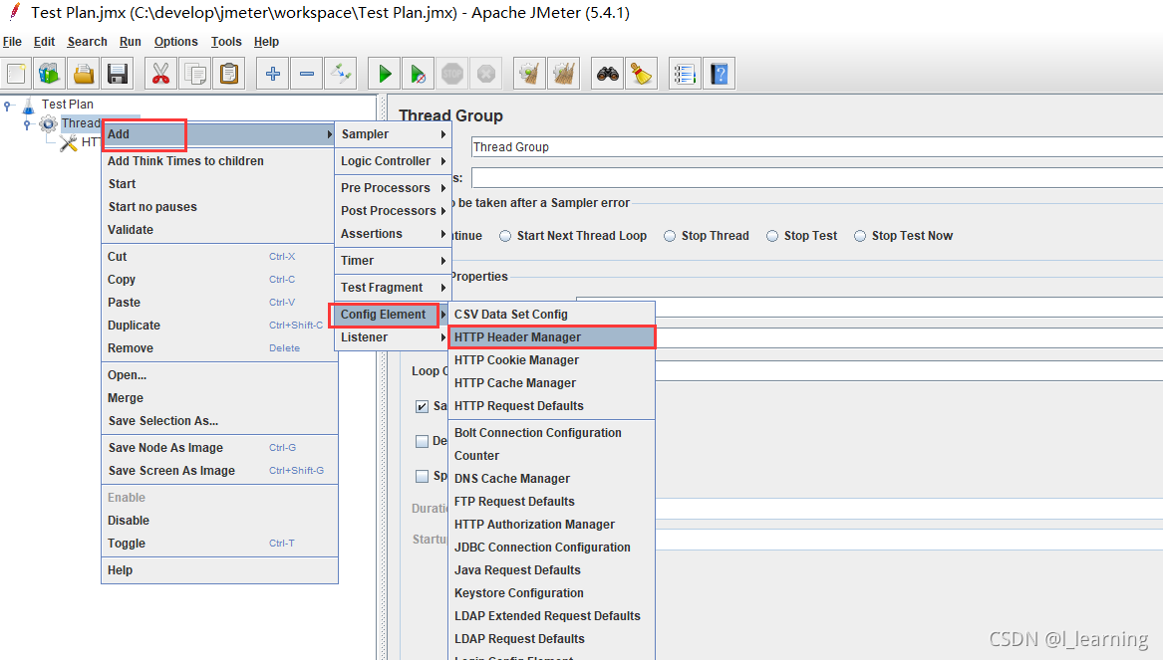The height and width of the screenshot is (660, 1163).
Task: Open the Search menu
Action: [87, 42]
